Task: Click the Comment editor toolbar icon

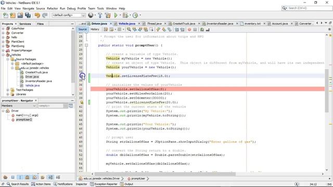Action: [202, 30]
